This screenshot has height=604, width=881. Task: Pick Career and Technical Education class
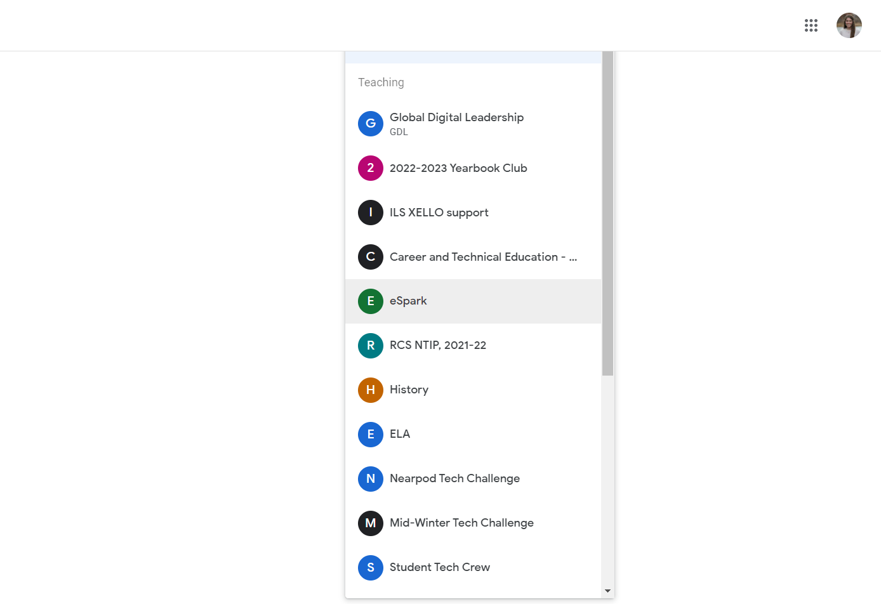coord(473,257)
